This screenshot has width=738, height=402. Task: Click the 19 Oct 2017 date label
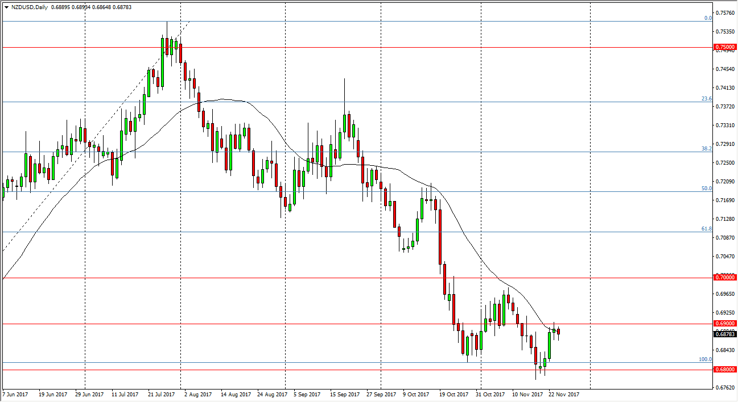[453, 394]
